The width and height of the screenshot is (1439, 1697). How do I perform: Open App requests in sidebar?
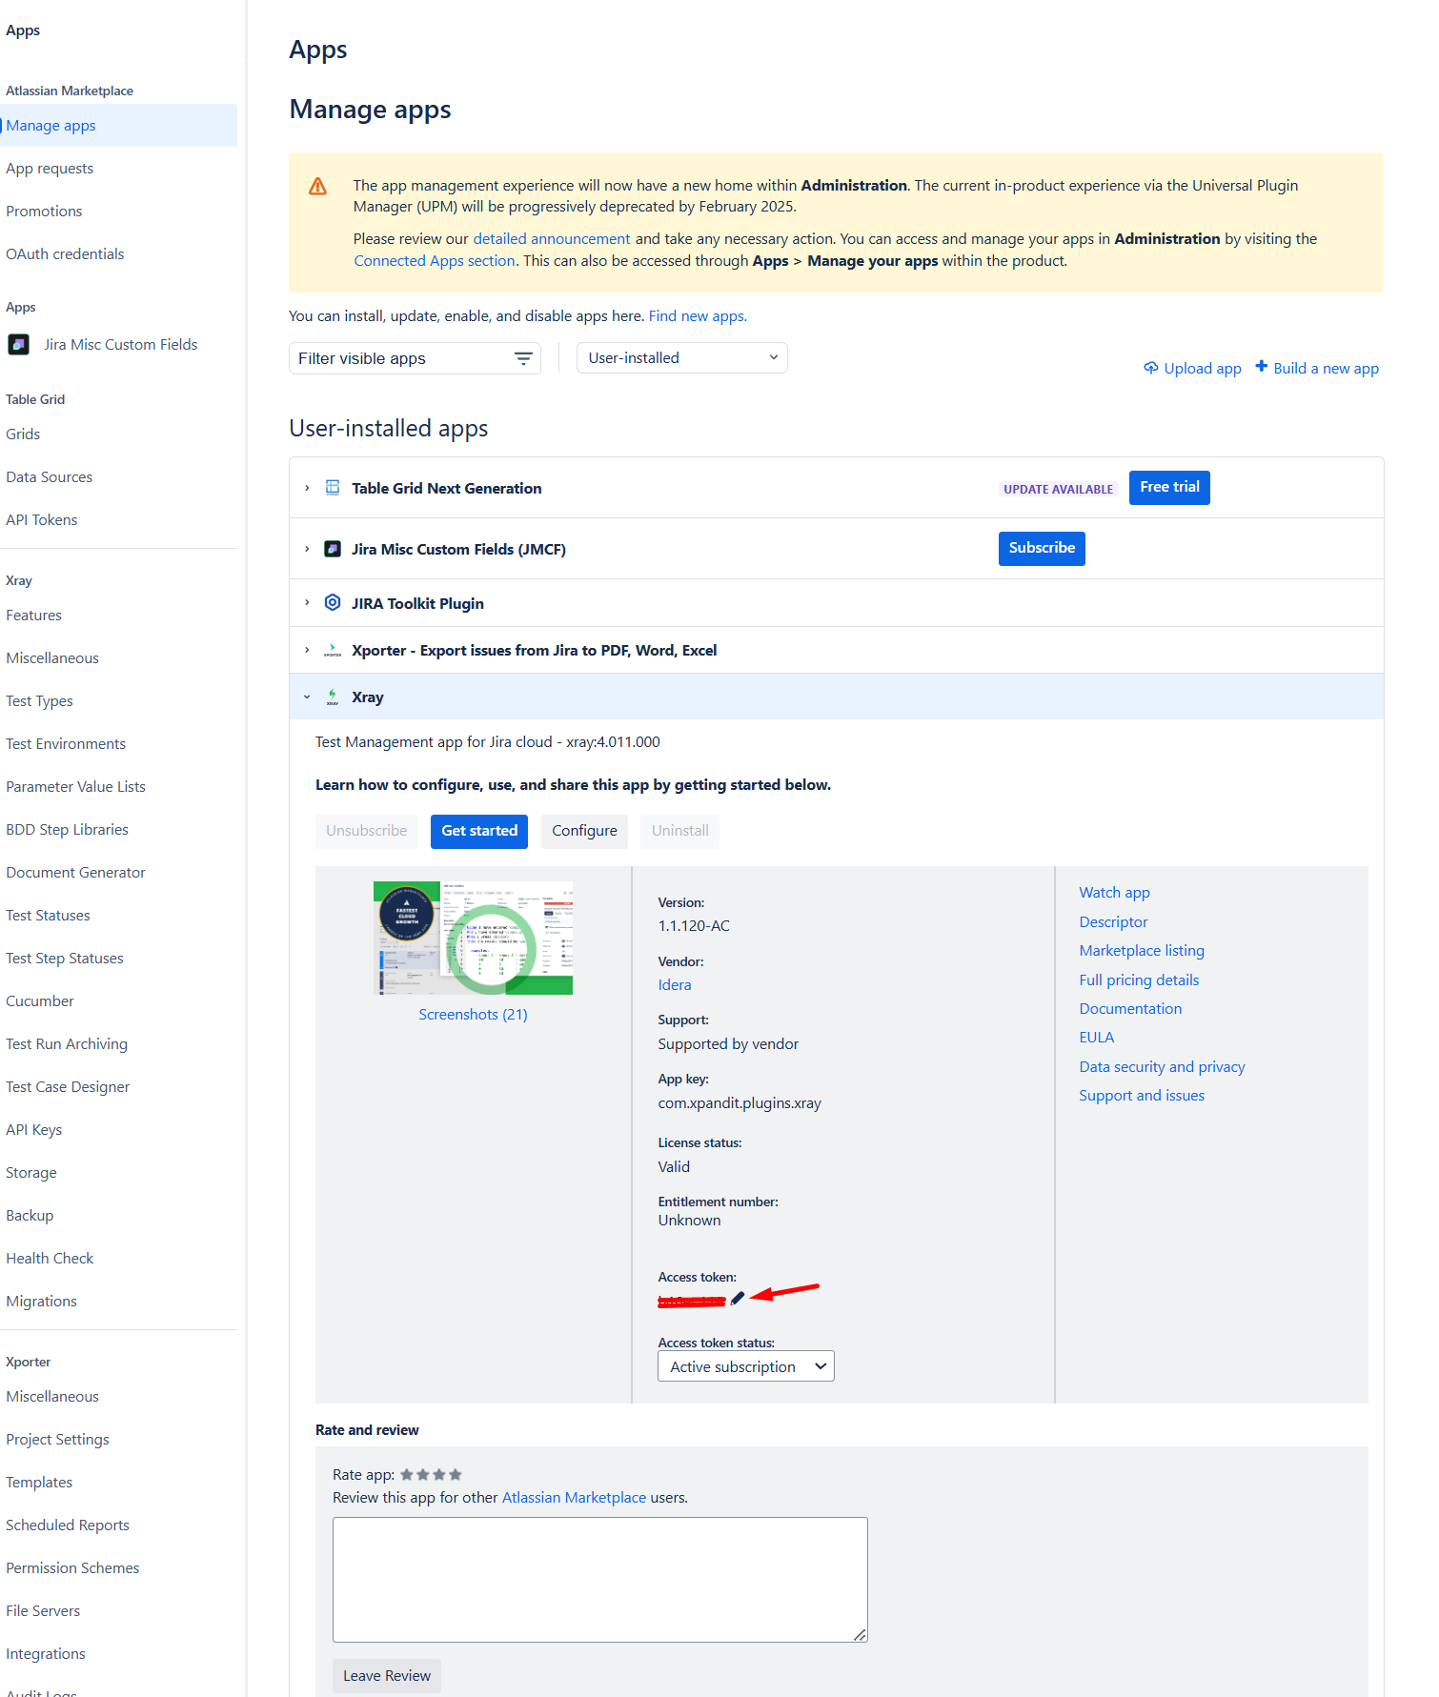pyautogui.click(x=50, y=168)
